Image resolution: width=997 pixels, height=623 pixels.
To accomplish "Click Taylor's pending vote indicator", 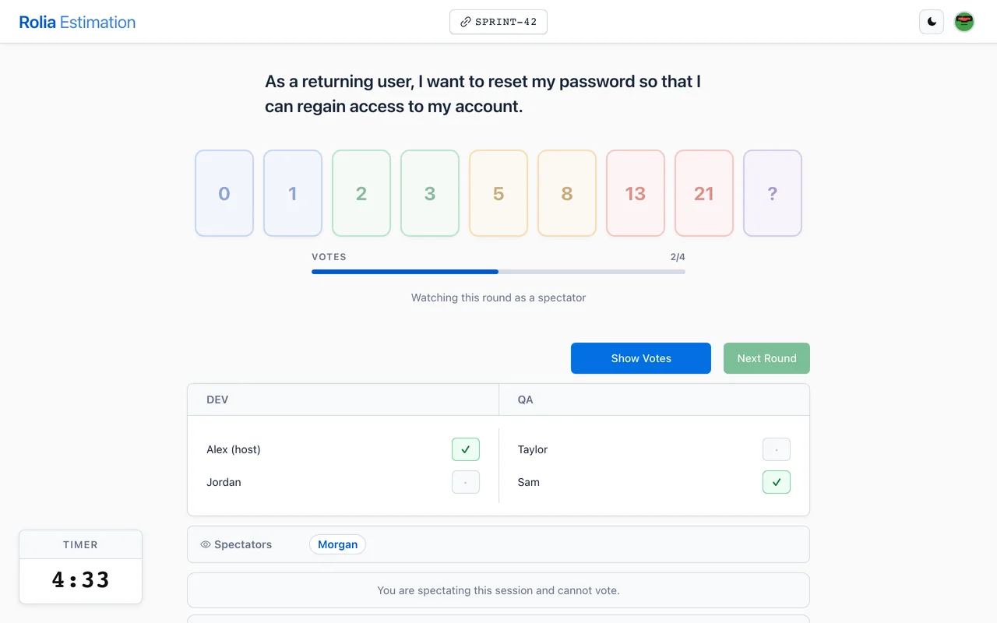I will tap(777, 449).
